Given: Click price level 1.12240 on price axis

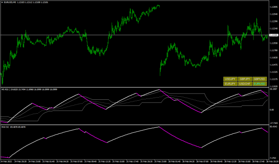Looking at the screenshot, I should pyautogui.click(x=274, y=29).
